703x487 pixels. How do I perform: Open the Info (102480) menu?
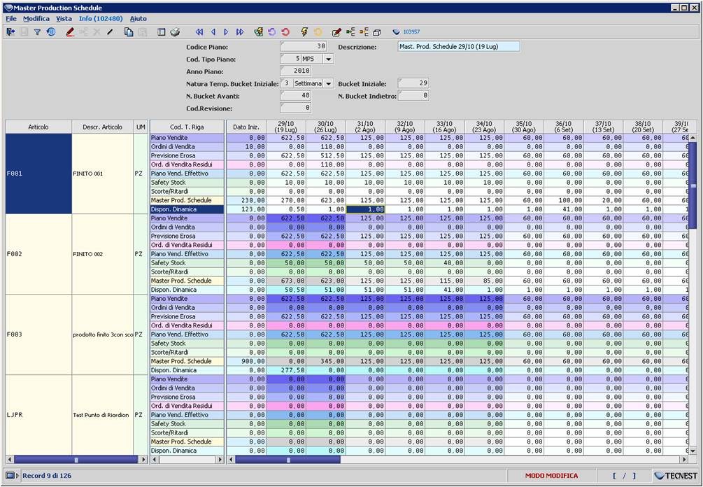101,19
